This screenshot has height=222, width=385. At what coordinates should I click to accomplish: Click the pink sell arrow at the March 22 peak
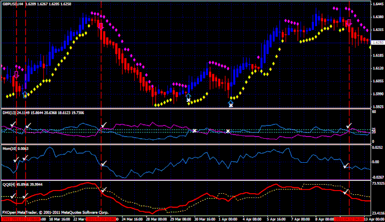101,25
